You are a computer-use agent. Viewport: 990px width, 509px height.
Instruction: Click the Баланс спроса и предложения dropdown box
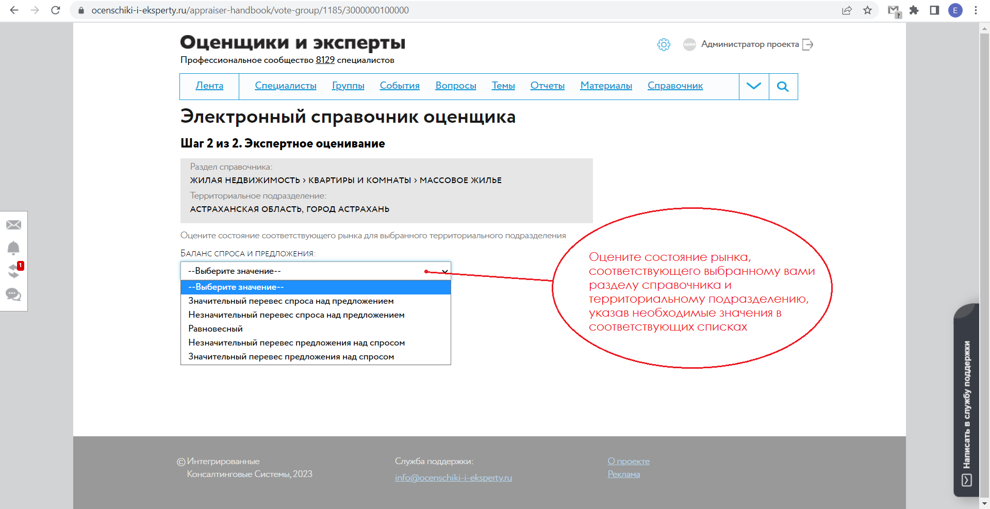(x=316, y=271)
